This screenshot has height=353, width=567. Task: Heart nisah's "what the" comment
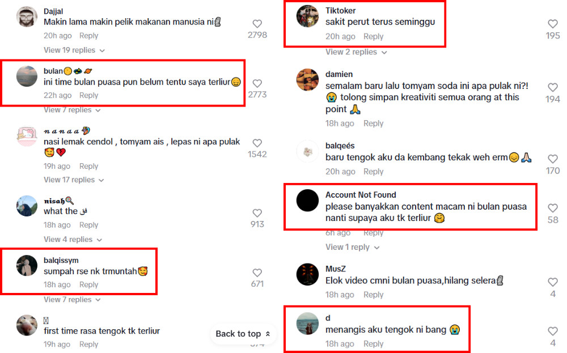(257, 213)
